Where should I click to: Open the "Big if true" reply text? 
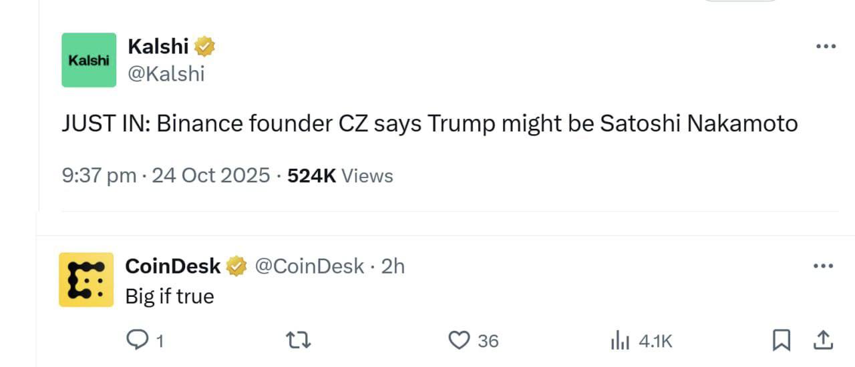170,296
